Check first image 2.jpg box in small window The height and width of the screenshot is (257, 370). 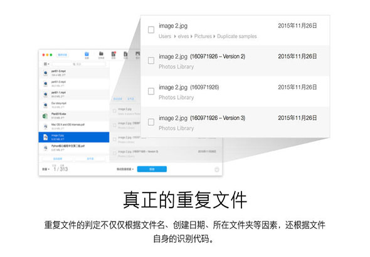[x=114, y=111]
